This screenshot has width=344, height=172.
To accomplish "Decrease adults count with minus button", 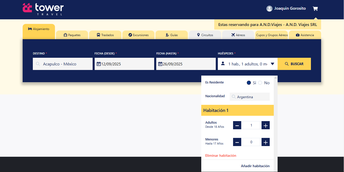I will pyautogui.click(x=237, y=125).
